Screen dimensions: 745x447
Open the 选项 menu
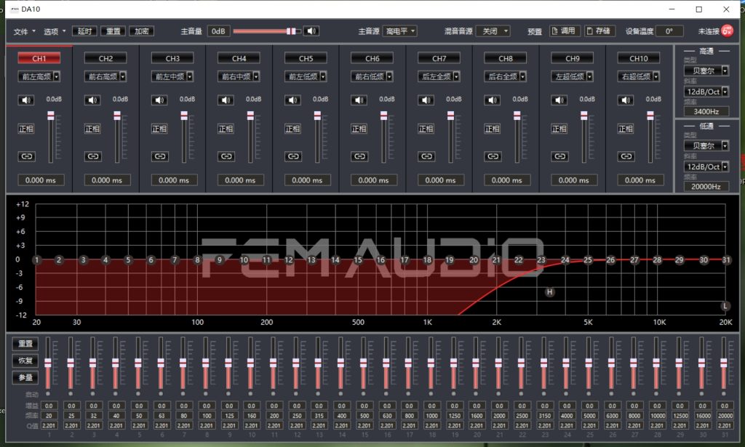click(x=55, y=31)
